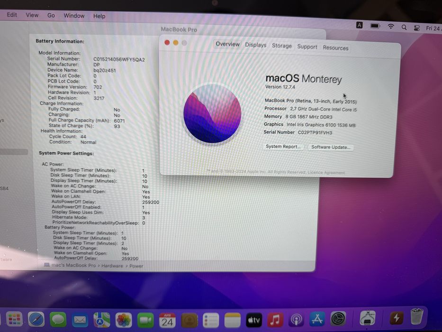
Task: Open the Photos app in the Dock
Action: [124, 321]
